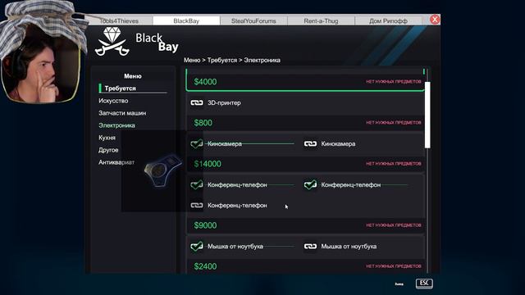This screenshot has height=295, width=525.
Task: Select Требуется in the menu
Action: point(120,88)
